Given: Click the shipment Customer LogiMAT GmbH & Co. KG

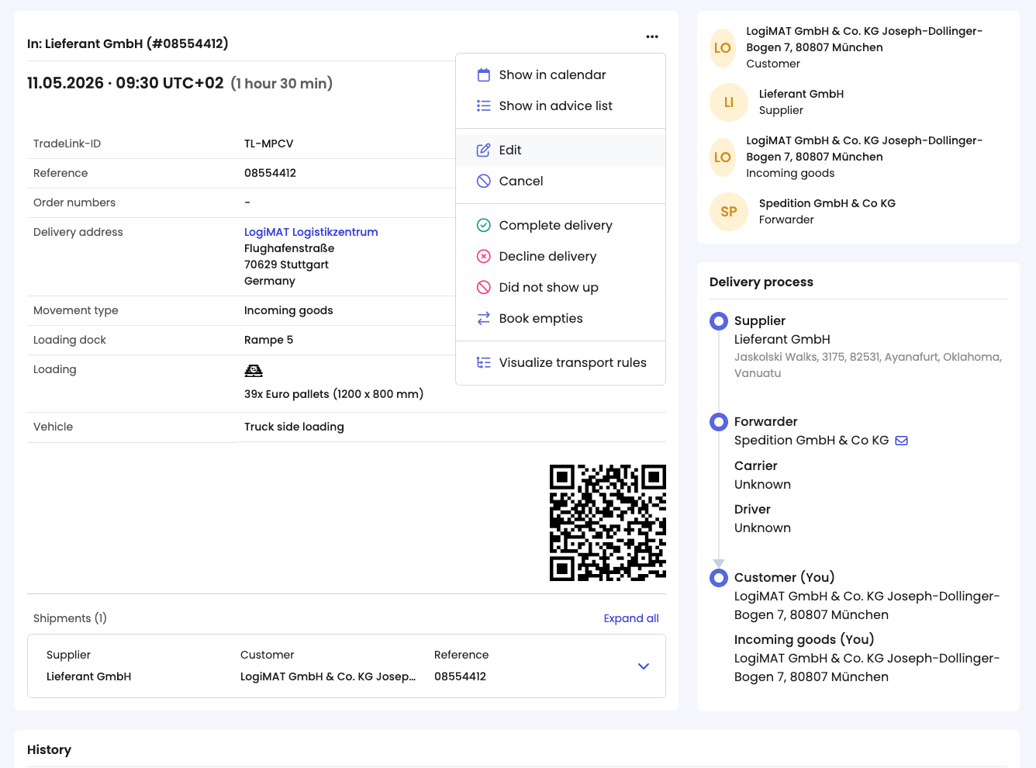Looking at the screenshot, I should click(x=328, y=676).
